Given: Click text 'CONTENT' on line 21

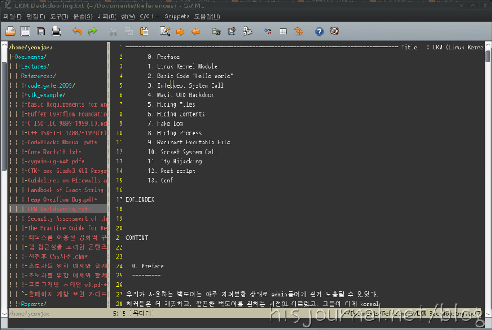Looking at the screenshot, I should pyautogui.click(x=137, y=237).
